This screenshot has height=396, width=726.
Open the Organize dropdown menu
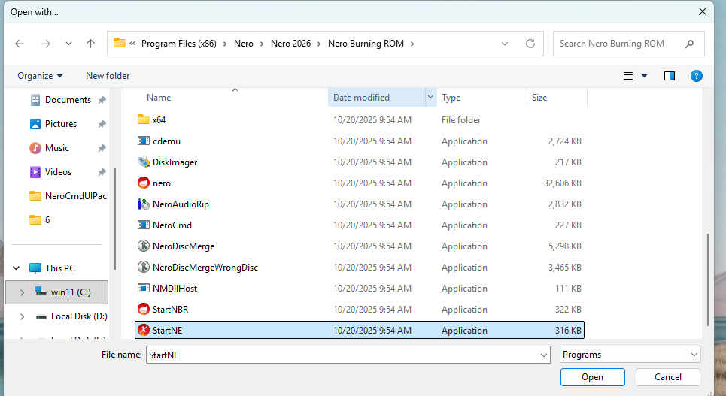pyautogui.click(x=40, y=76)
